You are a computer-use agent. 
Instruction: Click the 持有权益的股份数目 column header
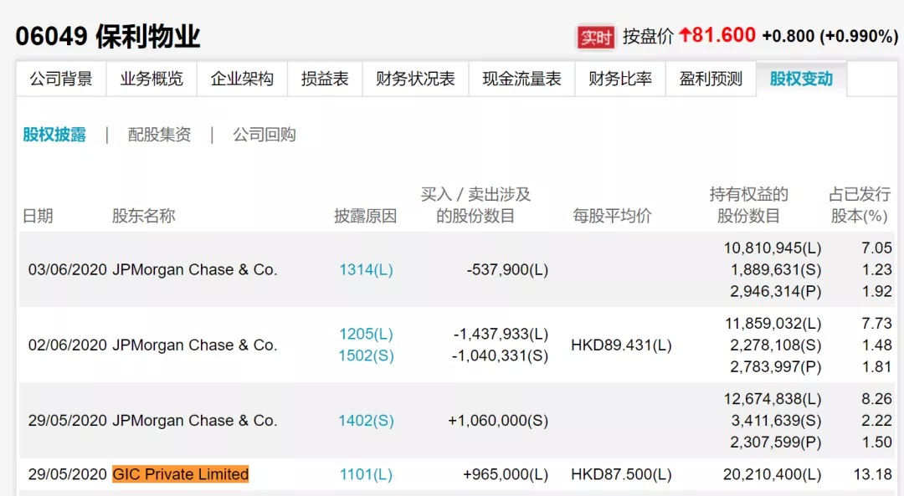tap(748, 205)
